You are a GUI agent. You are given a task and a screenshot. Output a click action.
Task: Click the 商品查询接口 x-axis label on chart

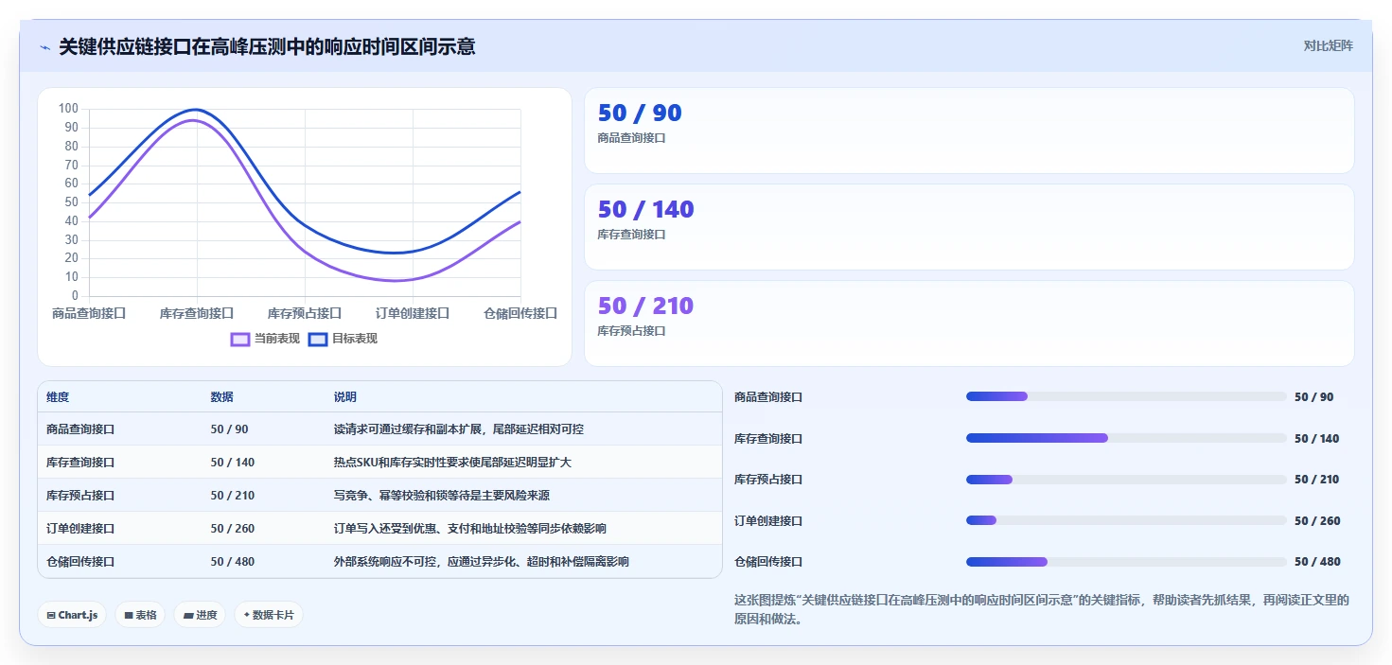(x=89, y=313)
